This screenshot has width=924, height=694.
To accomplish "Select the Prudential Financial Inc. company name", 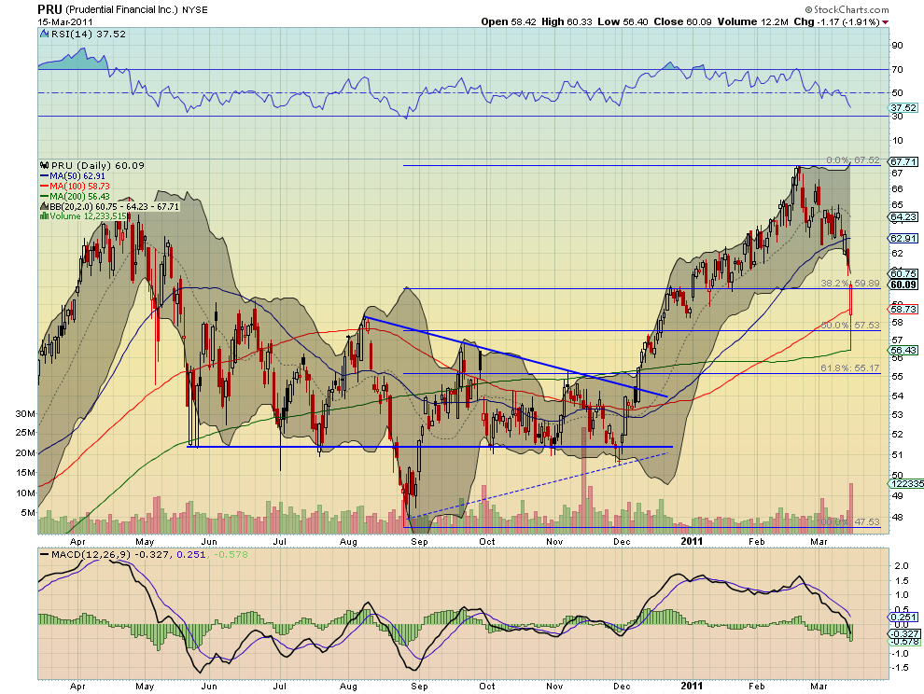I will click(120, 10).
